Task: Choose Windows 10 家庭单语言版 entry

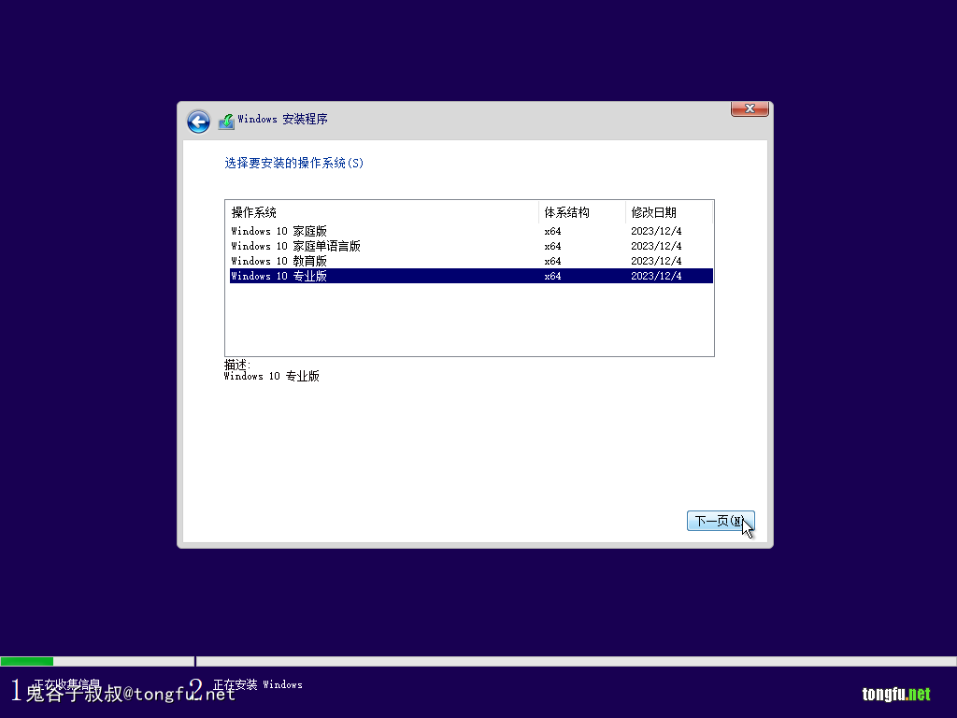Action: 295,246
